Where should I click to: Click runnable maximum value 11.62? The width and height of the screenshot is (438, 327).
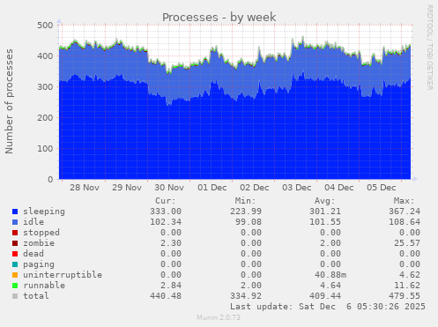pyautogui.click(x=407, y=286)
